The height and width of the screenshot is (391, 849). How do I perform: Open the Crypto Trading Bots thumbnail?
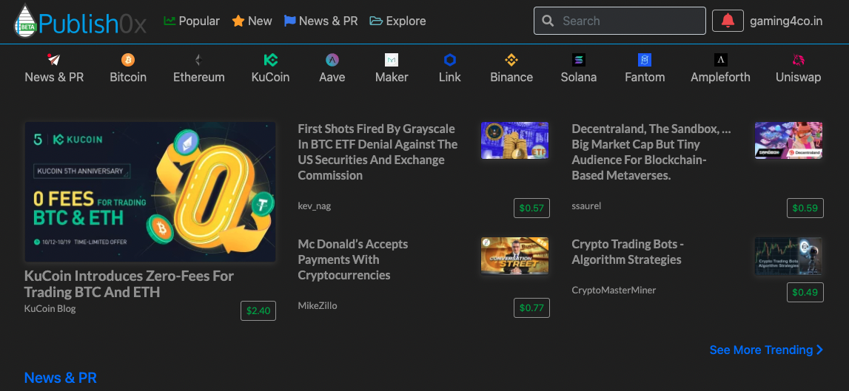pyautogui.click(x=788, y=256)
